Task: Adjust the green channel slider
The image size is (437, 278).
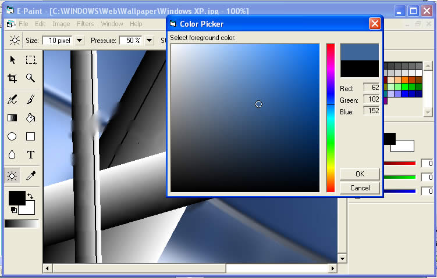Action: coord(400,177)
